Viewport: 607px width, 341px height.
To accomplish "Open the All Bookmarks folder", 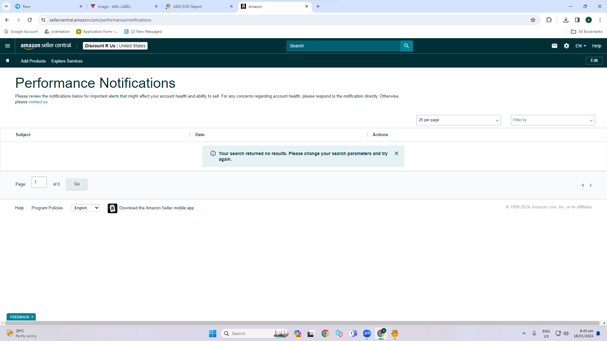I will coord(586,32).
